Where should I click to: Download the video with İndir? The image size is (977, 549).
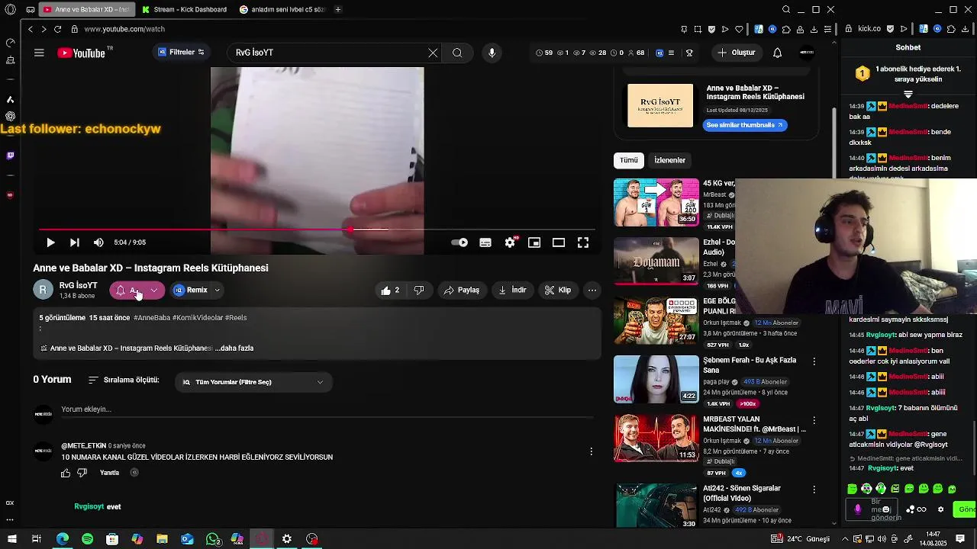point(512,290)
